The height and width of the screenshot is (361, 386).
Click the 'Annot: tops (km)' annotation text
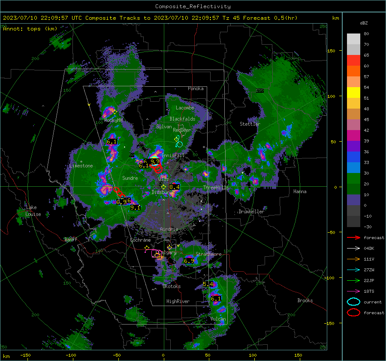[30, 29]
